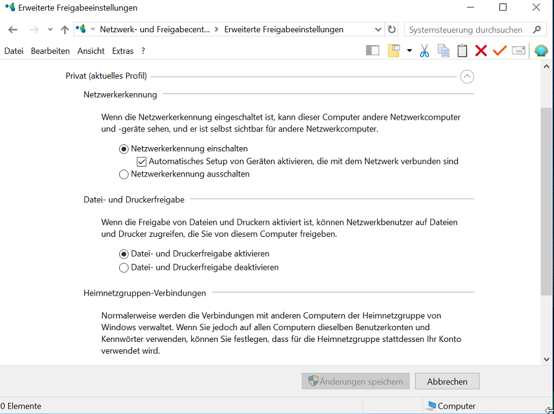Open the Bearbeiten menu
Screen dimensions: 554x414
50,51
